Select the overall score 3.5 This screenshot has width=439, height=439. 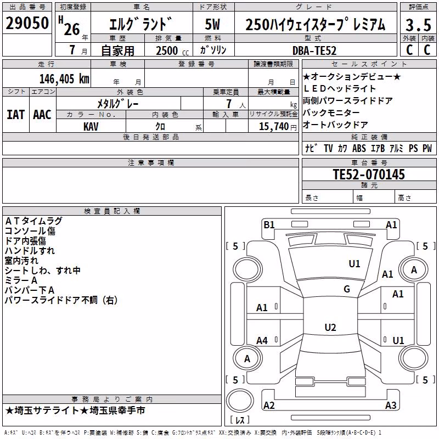pyautogui.click(x=418, y=25)
